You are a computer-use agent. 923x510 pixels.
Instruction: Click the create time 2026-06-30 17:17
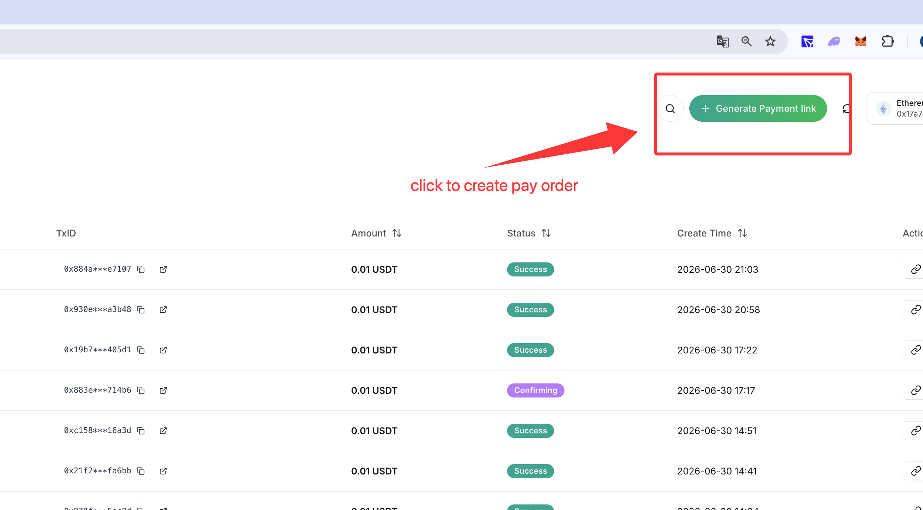(x=716, y=390)
